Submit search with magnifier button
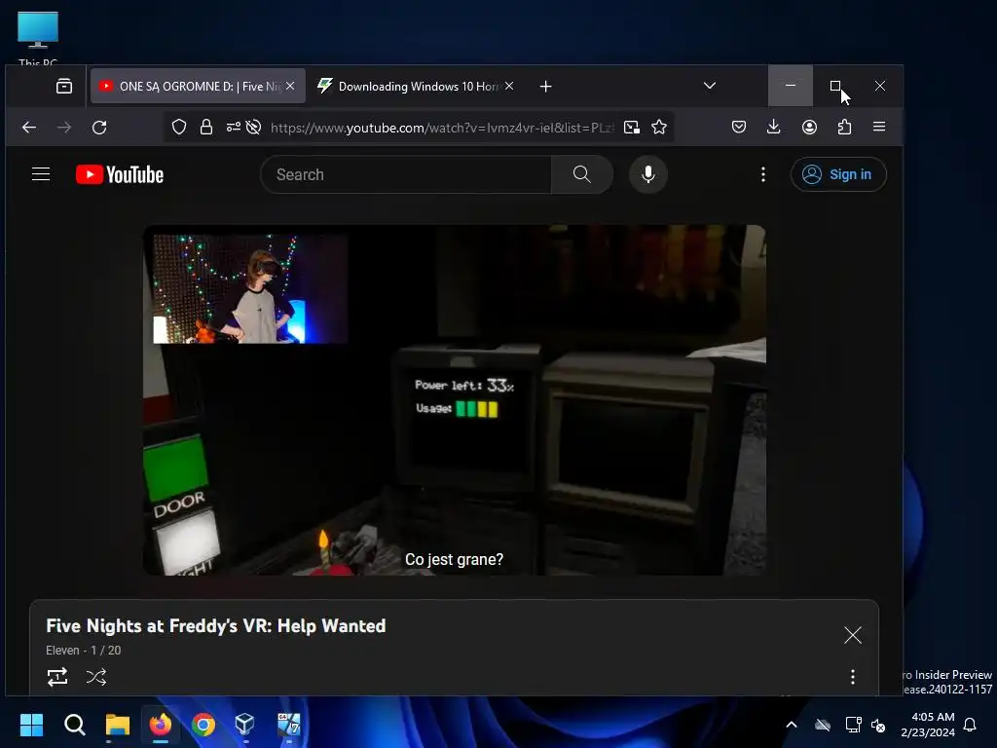This screenshot has height=748, width=997. pos(582,174)
